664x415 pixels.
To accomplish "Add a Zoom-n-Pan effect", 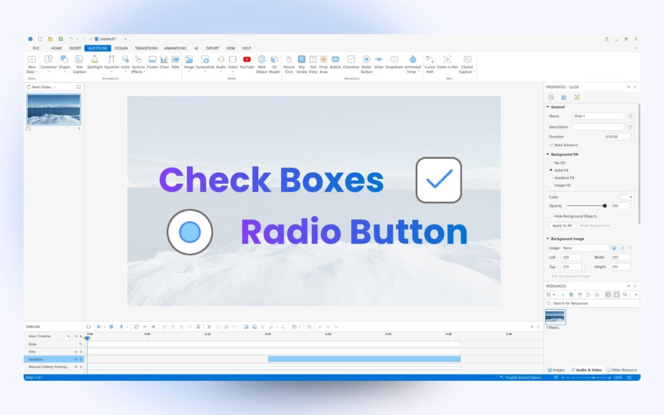I will [x=447, y=62].
